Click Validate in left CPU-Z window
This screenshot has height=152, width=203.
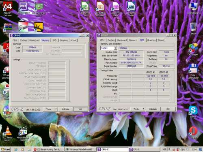(65, 109)
